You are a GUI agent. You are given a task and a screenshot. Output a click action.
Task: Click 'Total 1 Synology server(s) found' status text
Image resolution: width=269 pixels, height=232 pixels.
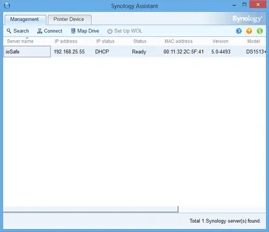coord(225,221)
